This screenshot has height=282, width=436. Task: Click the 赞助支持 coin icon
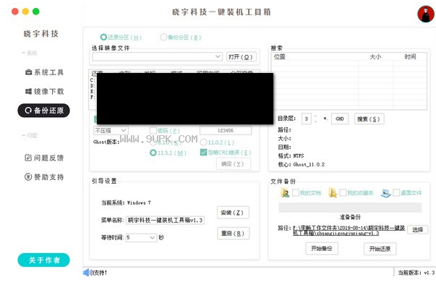(28, 176)
